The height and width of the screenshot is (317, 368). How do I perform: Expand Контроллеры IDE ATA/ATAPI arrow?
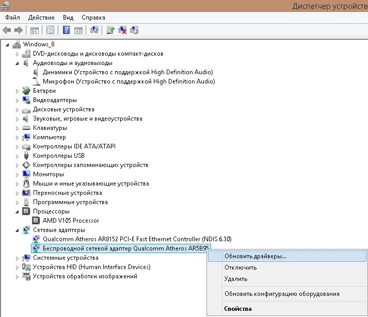click(17, 147)
